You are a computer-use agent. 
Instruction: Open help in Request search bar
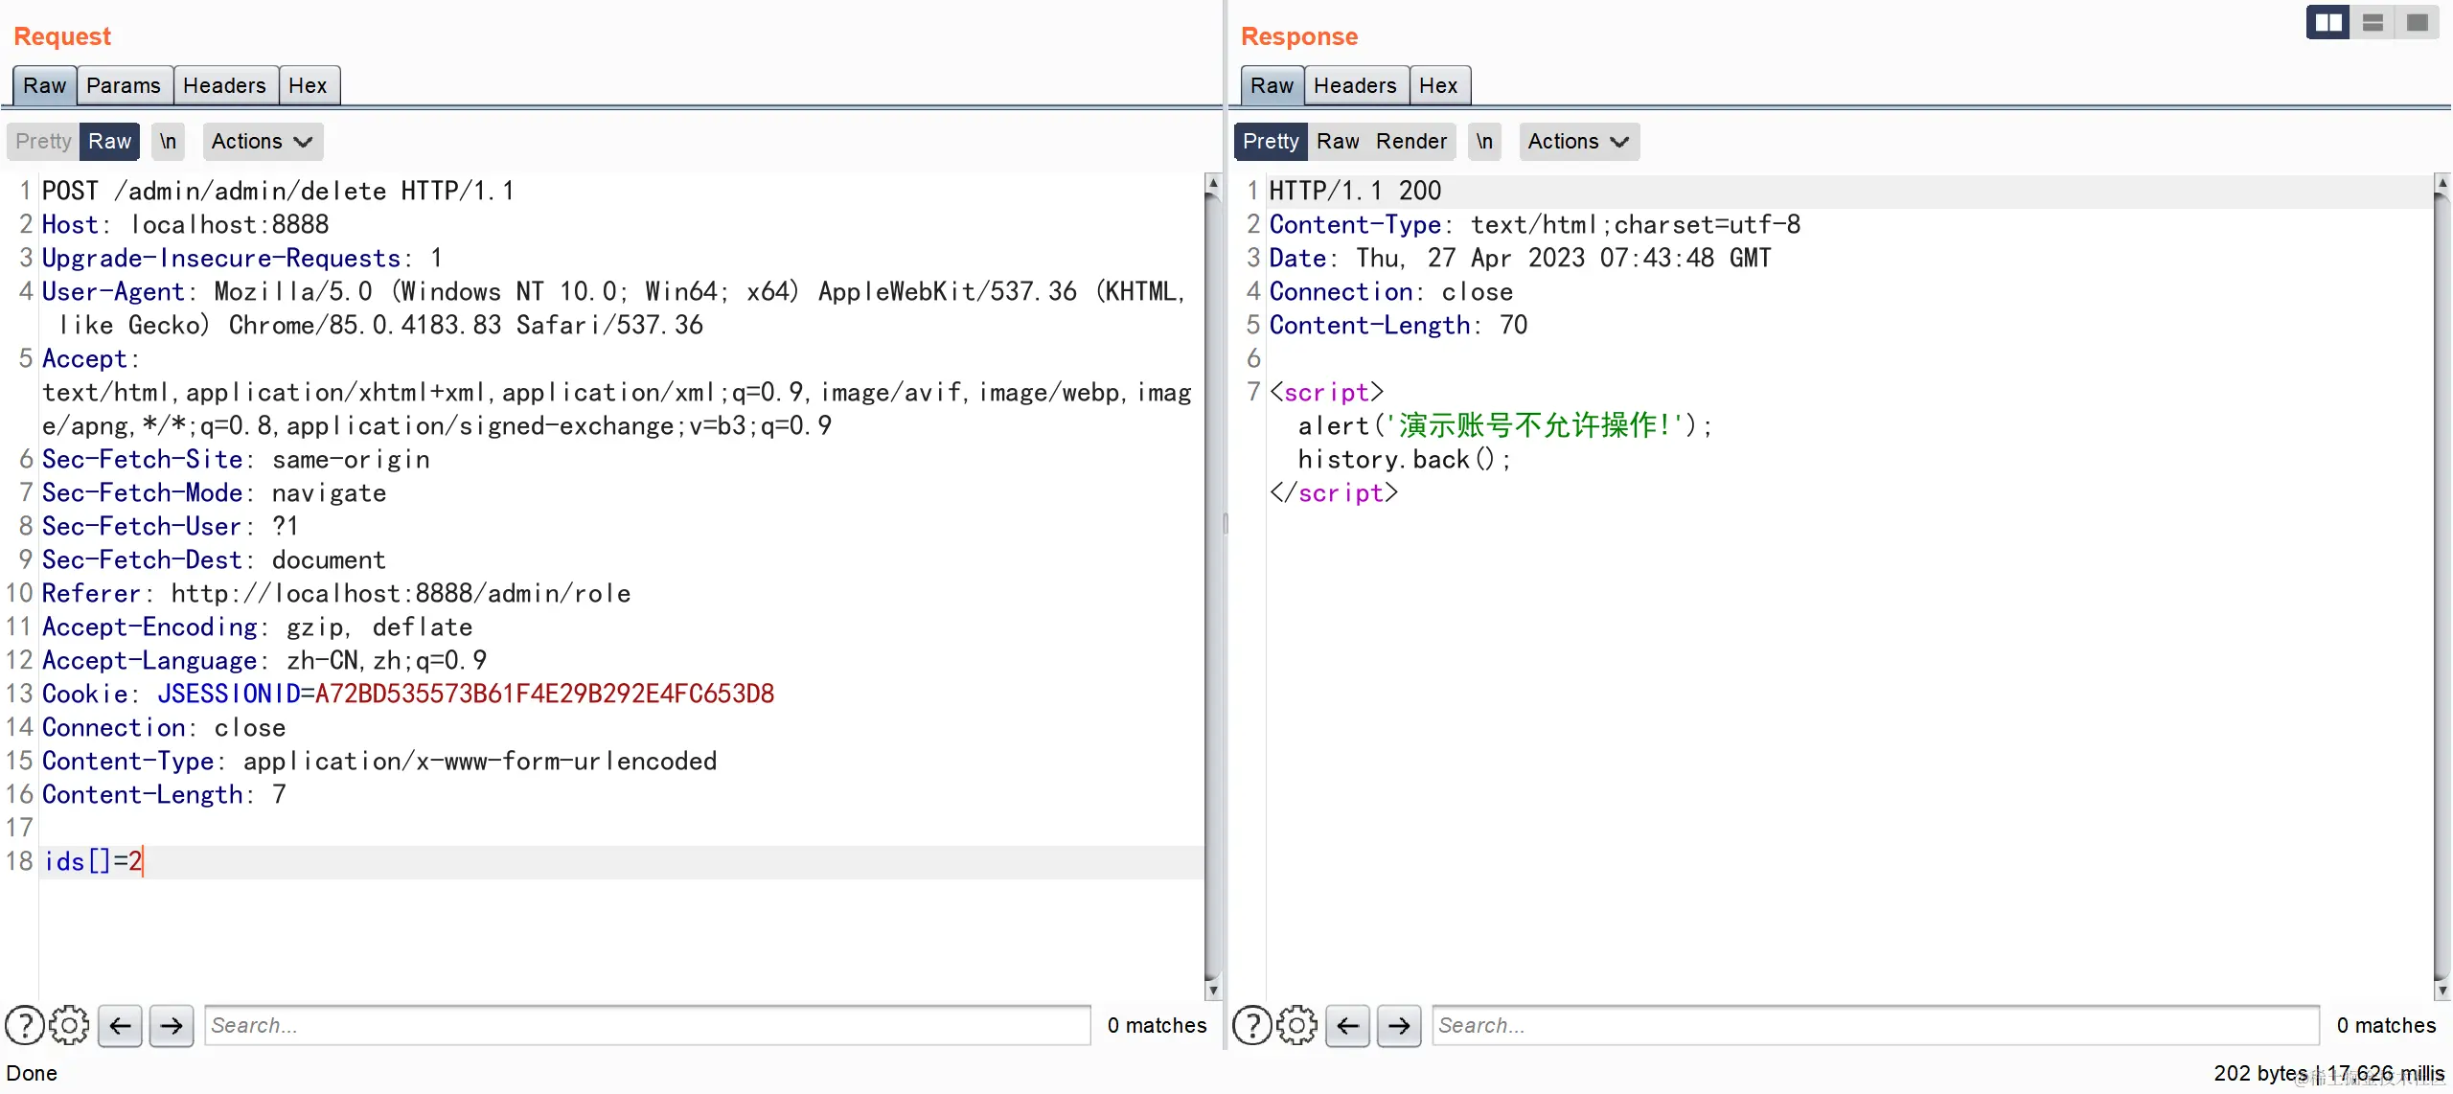25,1025
